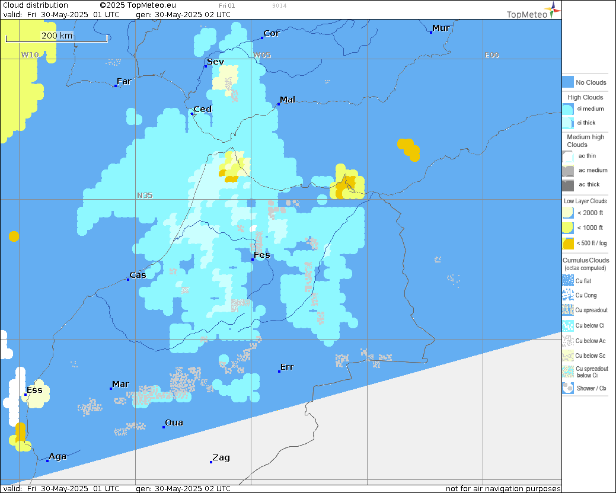Click the Cu below Ac legend icon
The width and height of the screenshot is (616, 493).
567,341
